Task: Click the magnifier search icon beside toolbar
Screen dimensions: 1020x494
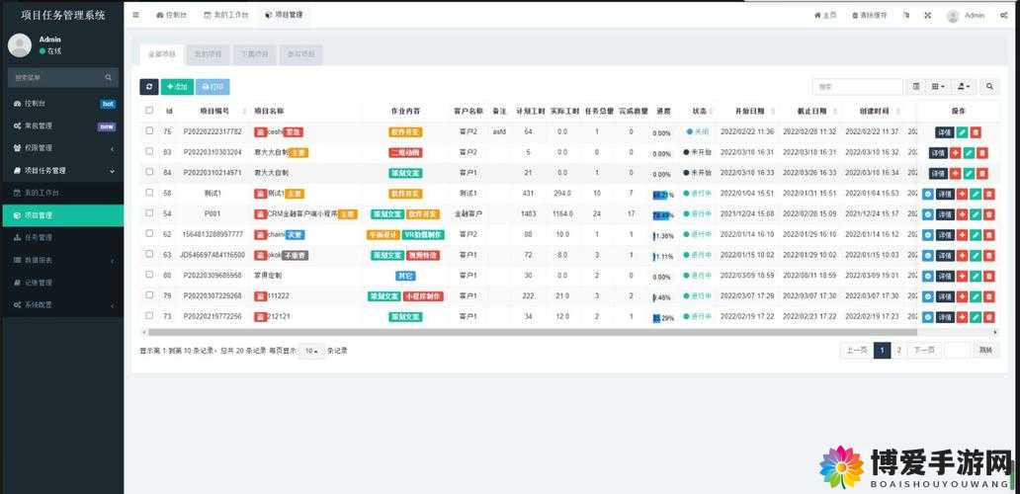Action: pyautogui.click(x=989, y=87)
